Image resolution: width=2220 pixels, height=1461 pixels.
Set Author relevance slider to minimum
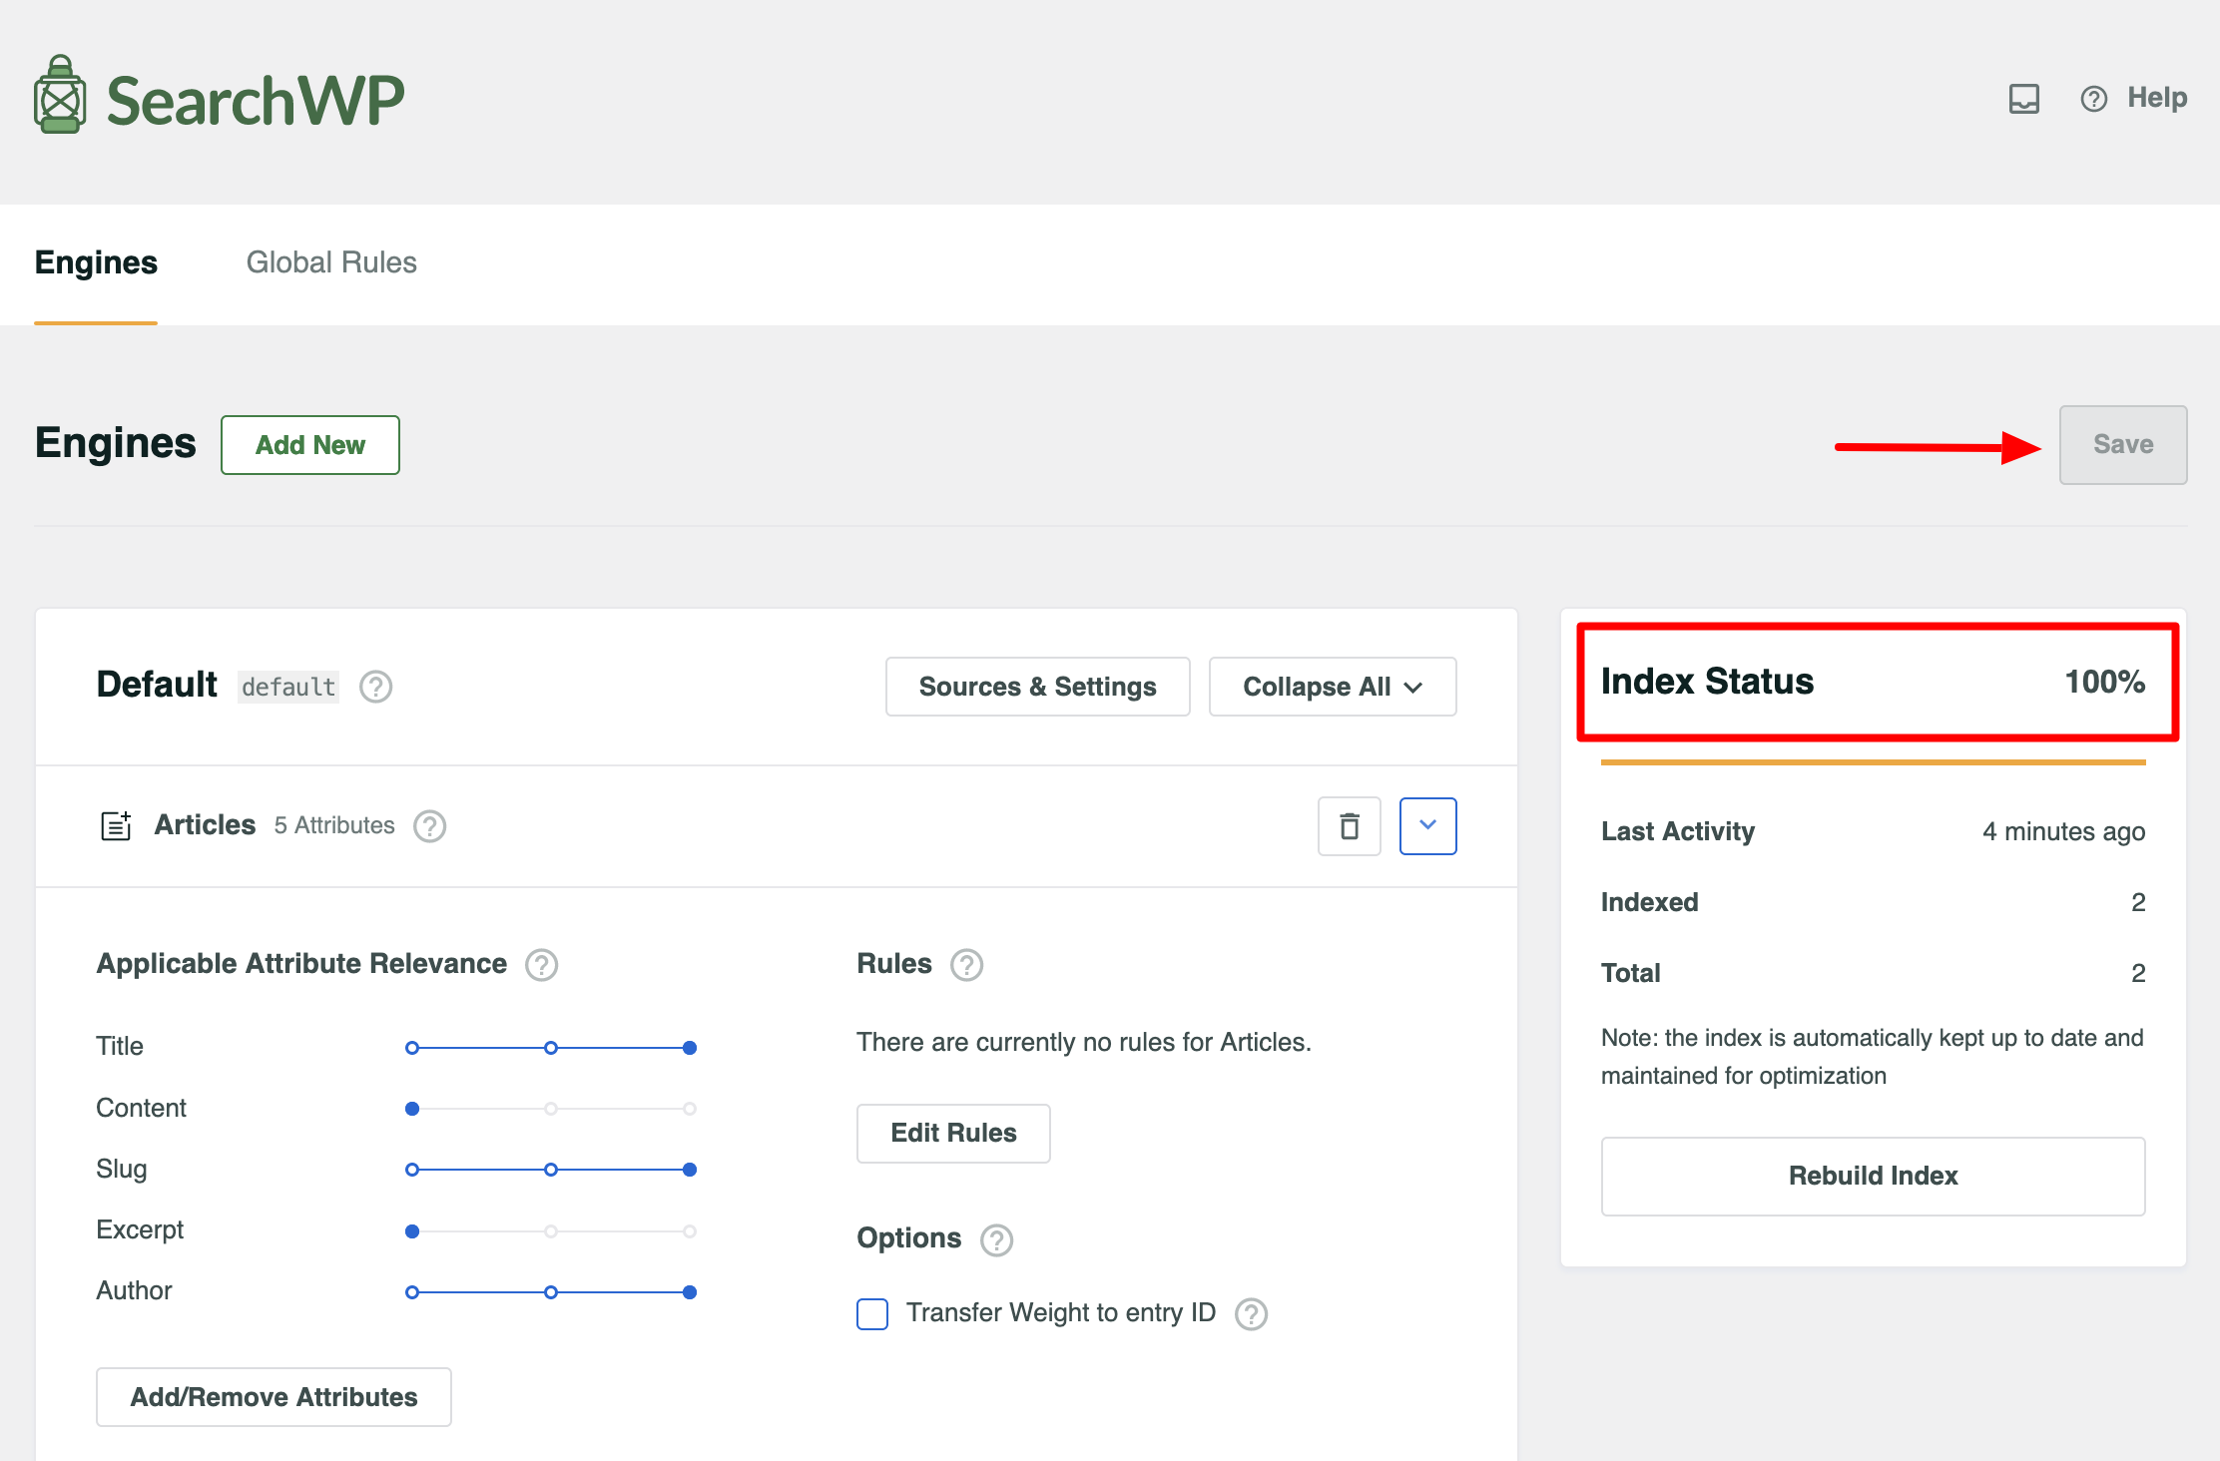412,1292
